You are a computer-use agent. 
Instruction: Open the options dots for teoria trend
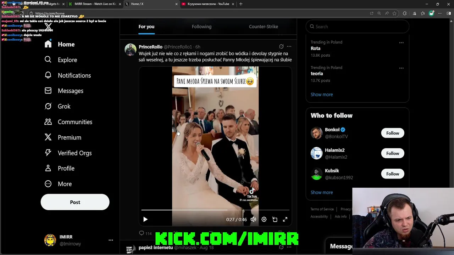pos(401,68)
